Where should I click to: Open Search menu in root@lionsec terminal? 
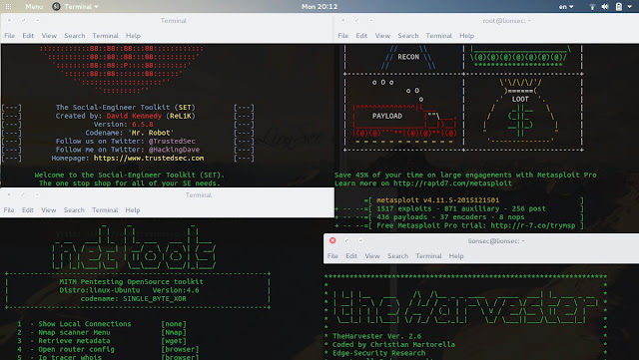pos(408,36)
